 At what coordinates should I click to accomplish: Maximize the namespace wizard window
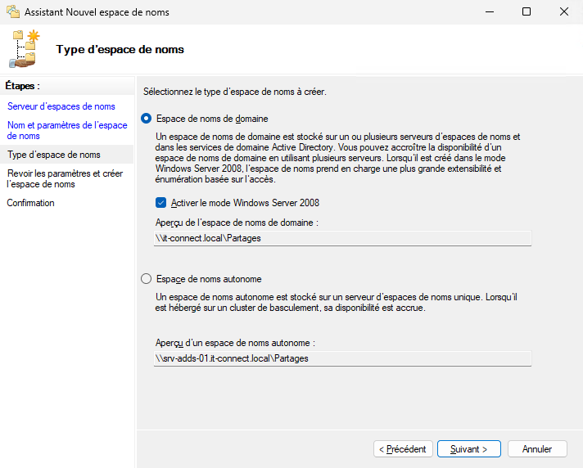click(527, 12)
